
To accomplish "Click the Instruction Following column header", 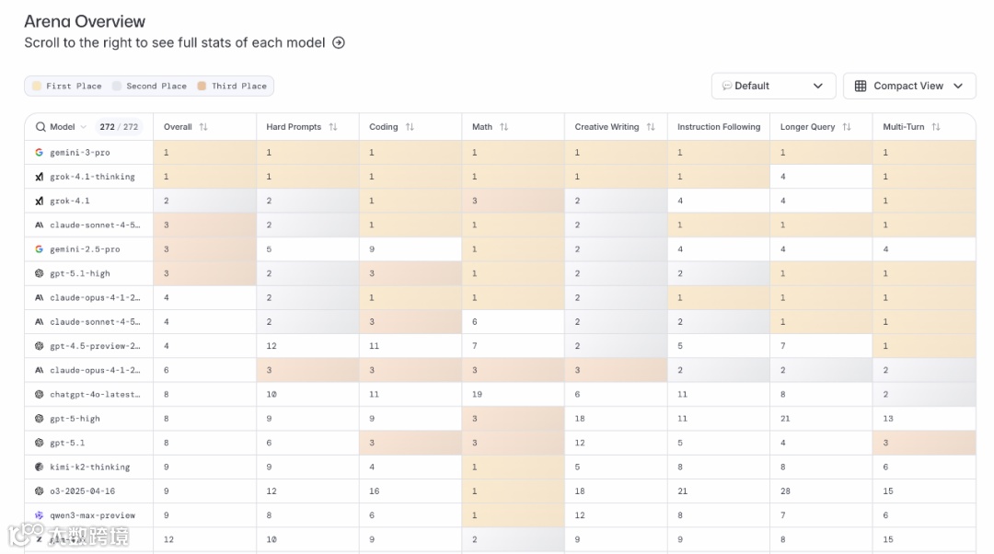I will point(718,127).
